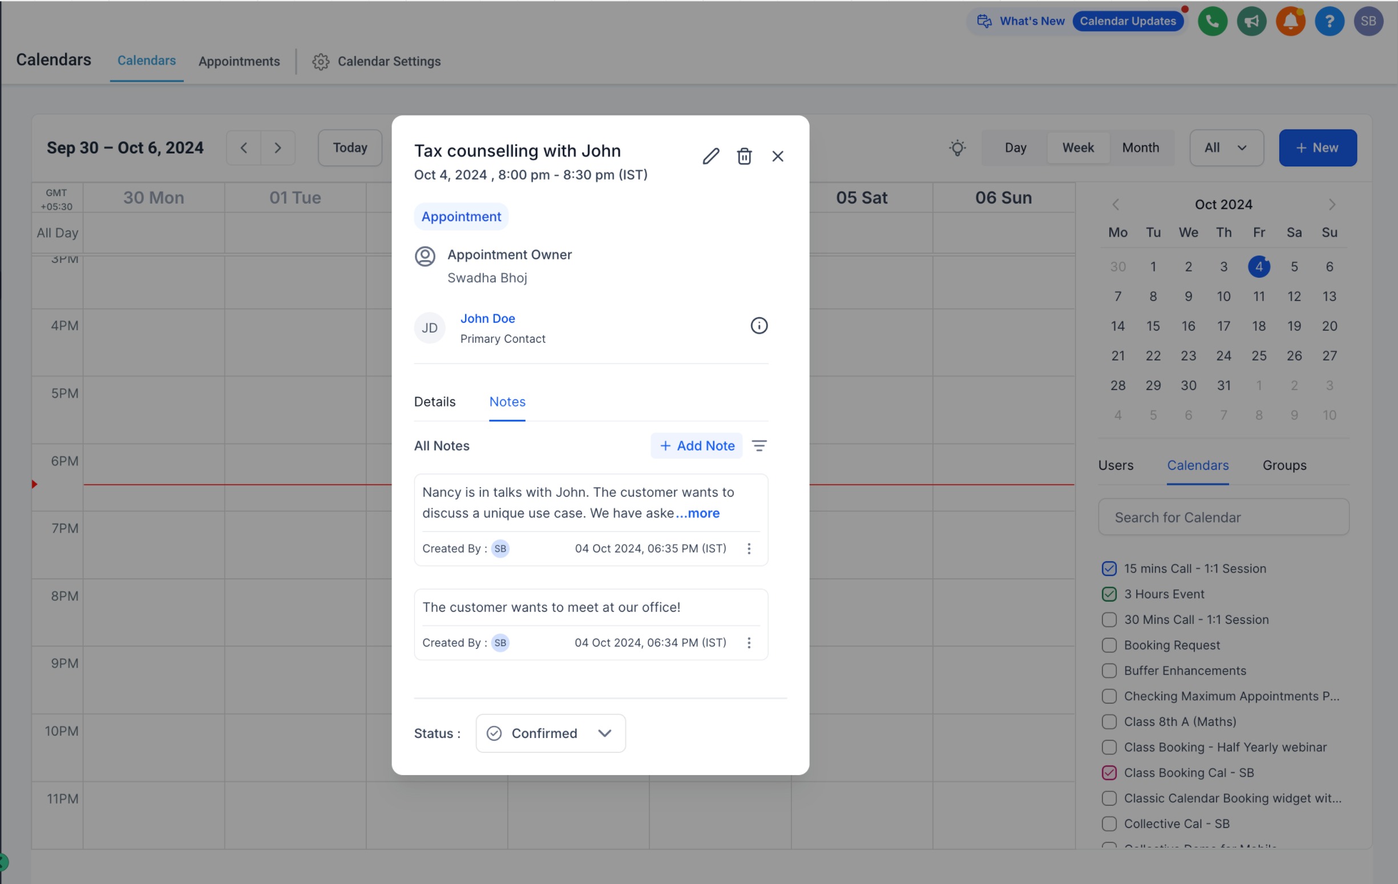The image size is (1398, 884).
Task: Open the orange notifications bell
Action: 1290,22
